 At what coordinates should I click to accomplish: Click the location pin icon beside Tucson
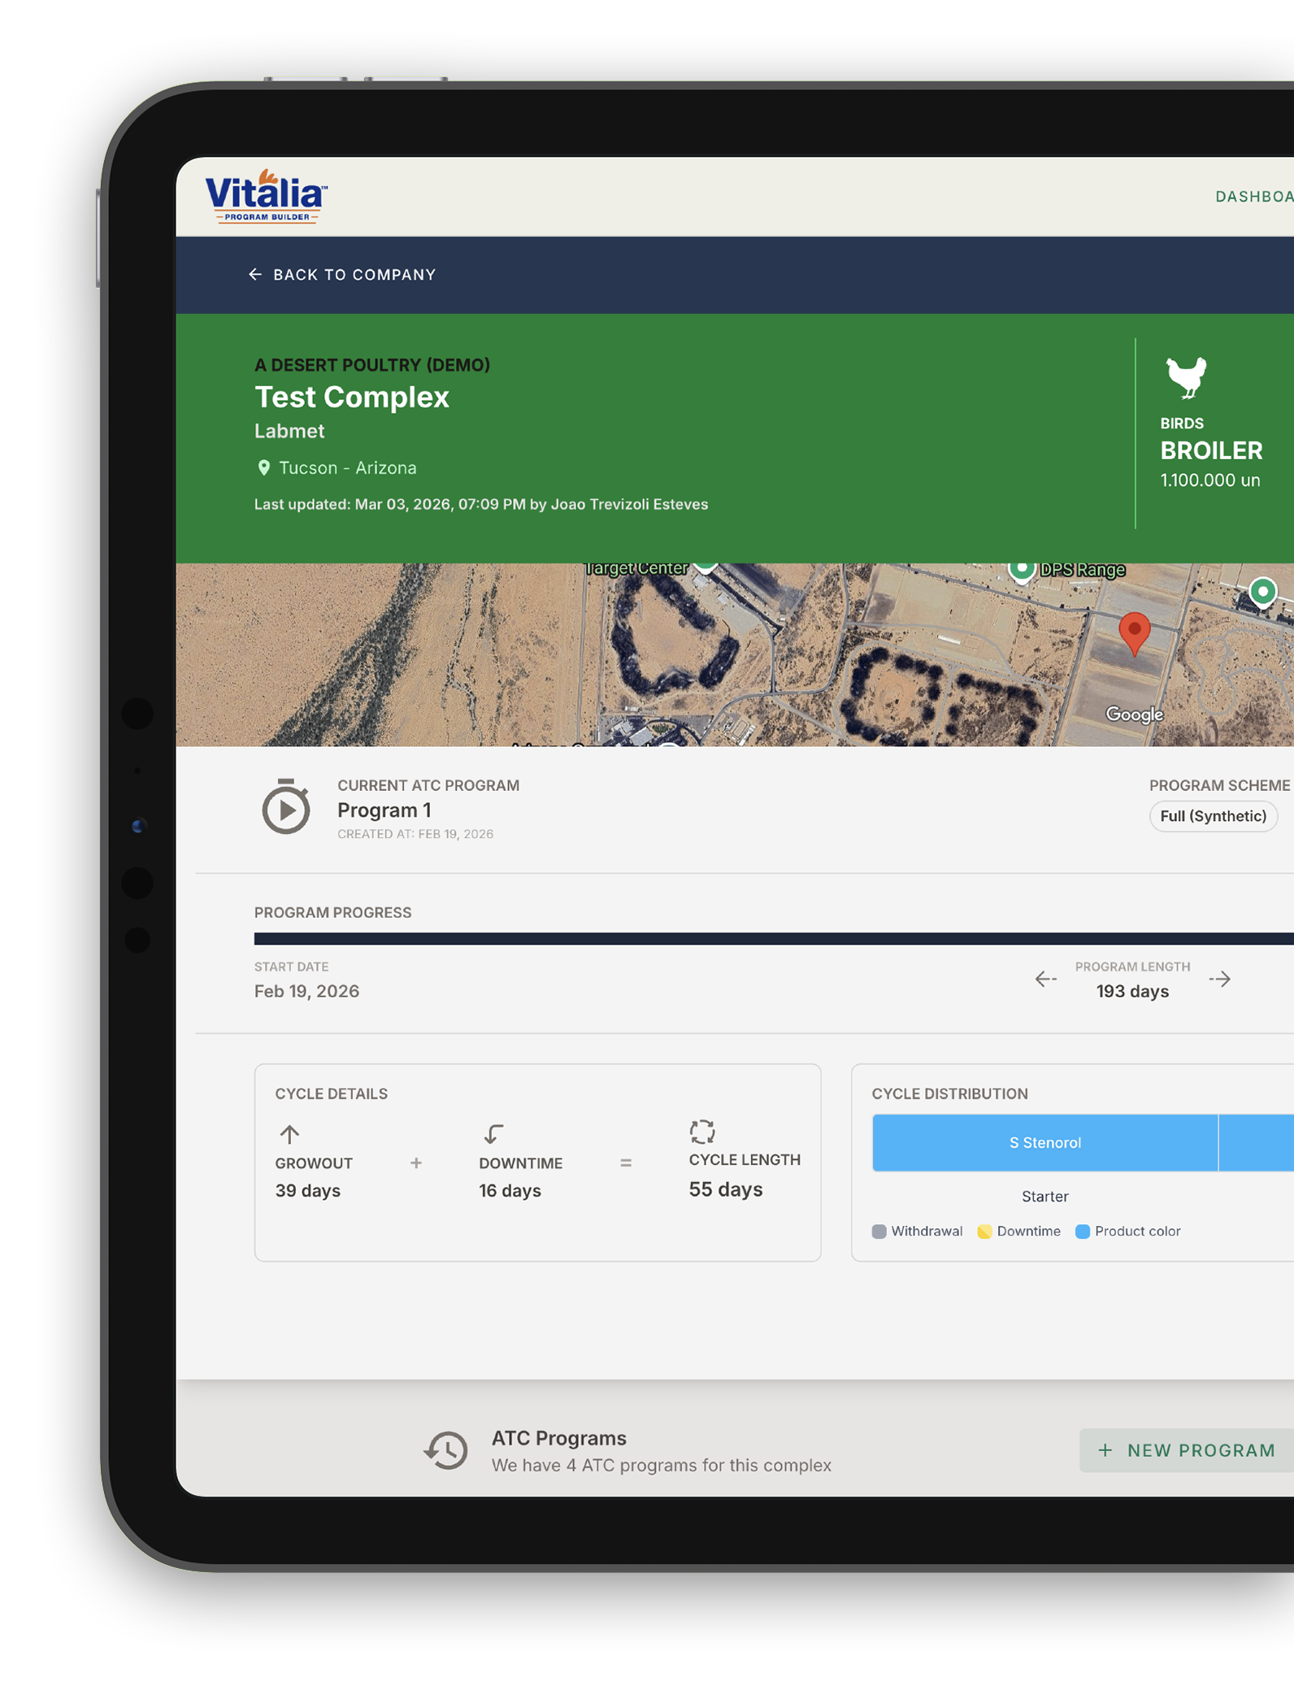pos(263,468)
